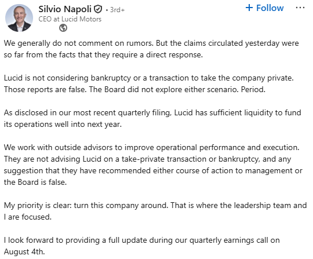
Task: Click the text 'the Board is false.'
Action: (35, 182)
